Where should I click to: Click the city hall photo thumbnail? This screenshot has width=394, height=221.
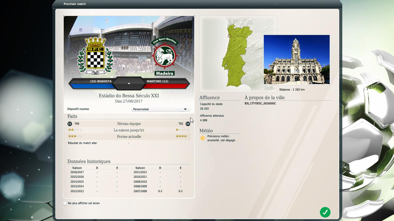pos(297,60)
